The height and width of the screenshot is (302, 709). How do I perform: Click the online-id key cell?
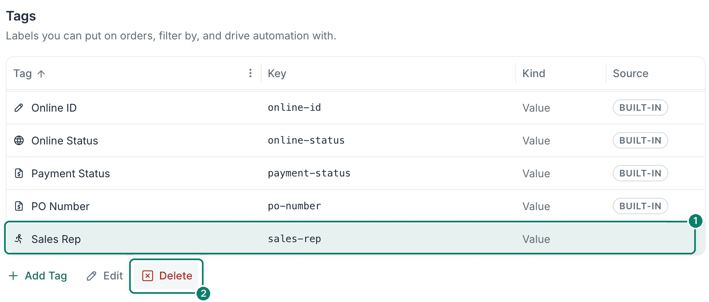[x=294, y=108]
